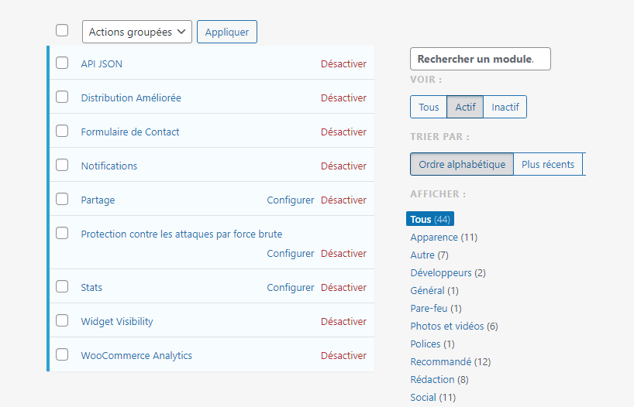The image size is (634, 407).
Task: Tick the select-all checkbox beside Actions groupées
Action: pos(62,30)
